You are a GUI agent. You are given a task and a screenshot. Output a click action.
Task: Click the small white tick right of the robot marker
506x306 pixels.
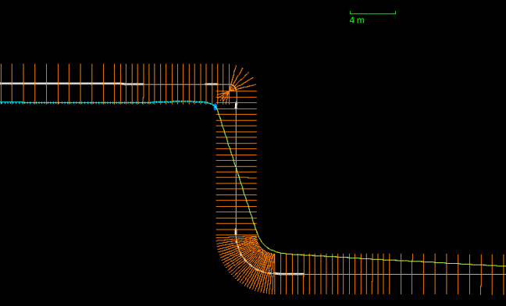[x=237, y=105]
